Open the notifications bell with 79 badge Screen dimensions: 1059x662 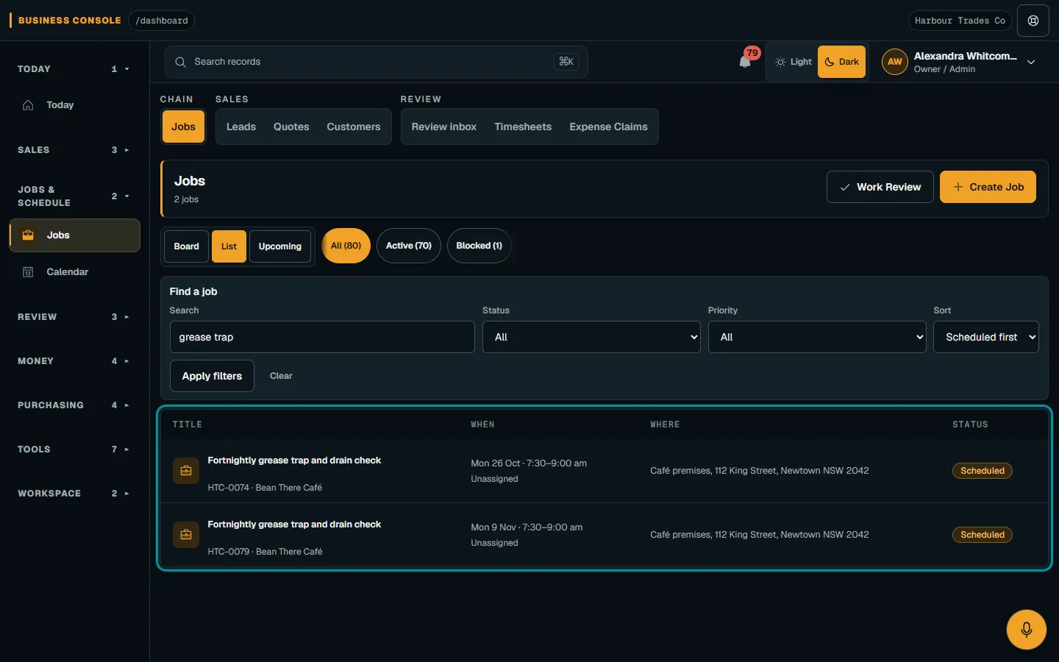coord(746,61)
